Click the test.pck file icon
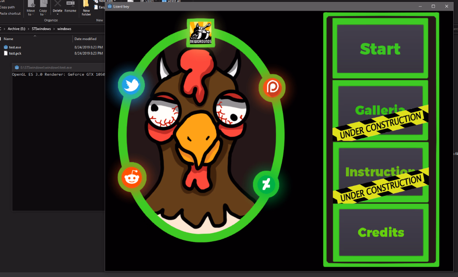This screenshot has width=458, height=277. pos(6,53)
